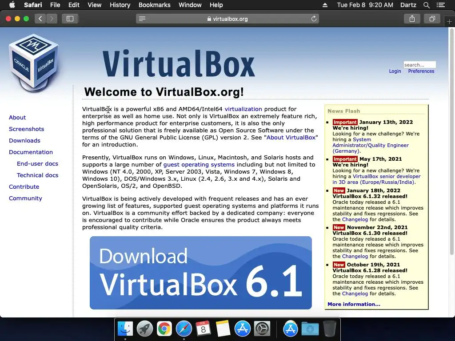455x341 pixels.
Task: Click the reload page icon
Action: click(x=314, y=19)
